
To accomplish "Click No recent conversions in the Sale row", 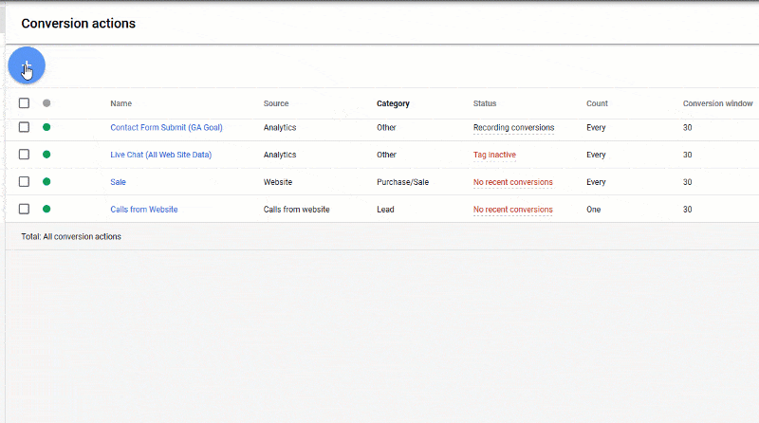I will click(513, 182).
